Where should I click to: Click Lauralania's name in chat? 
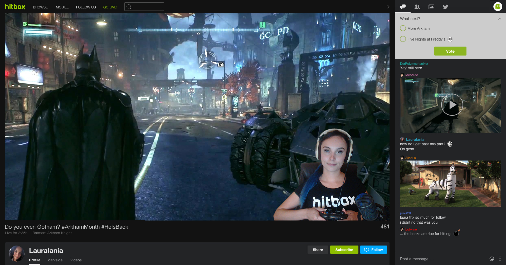[x=415, y=139]
